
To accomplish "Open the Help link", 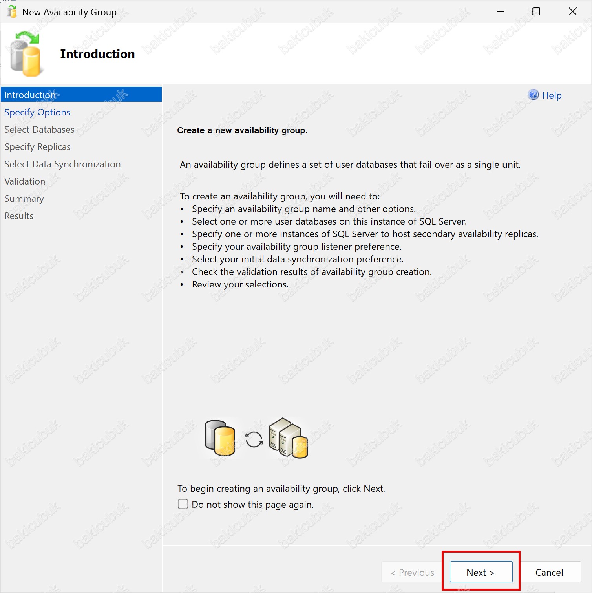I will 552,95.
